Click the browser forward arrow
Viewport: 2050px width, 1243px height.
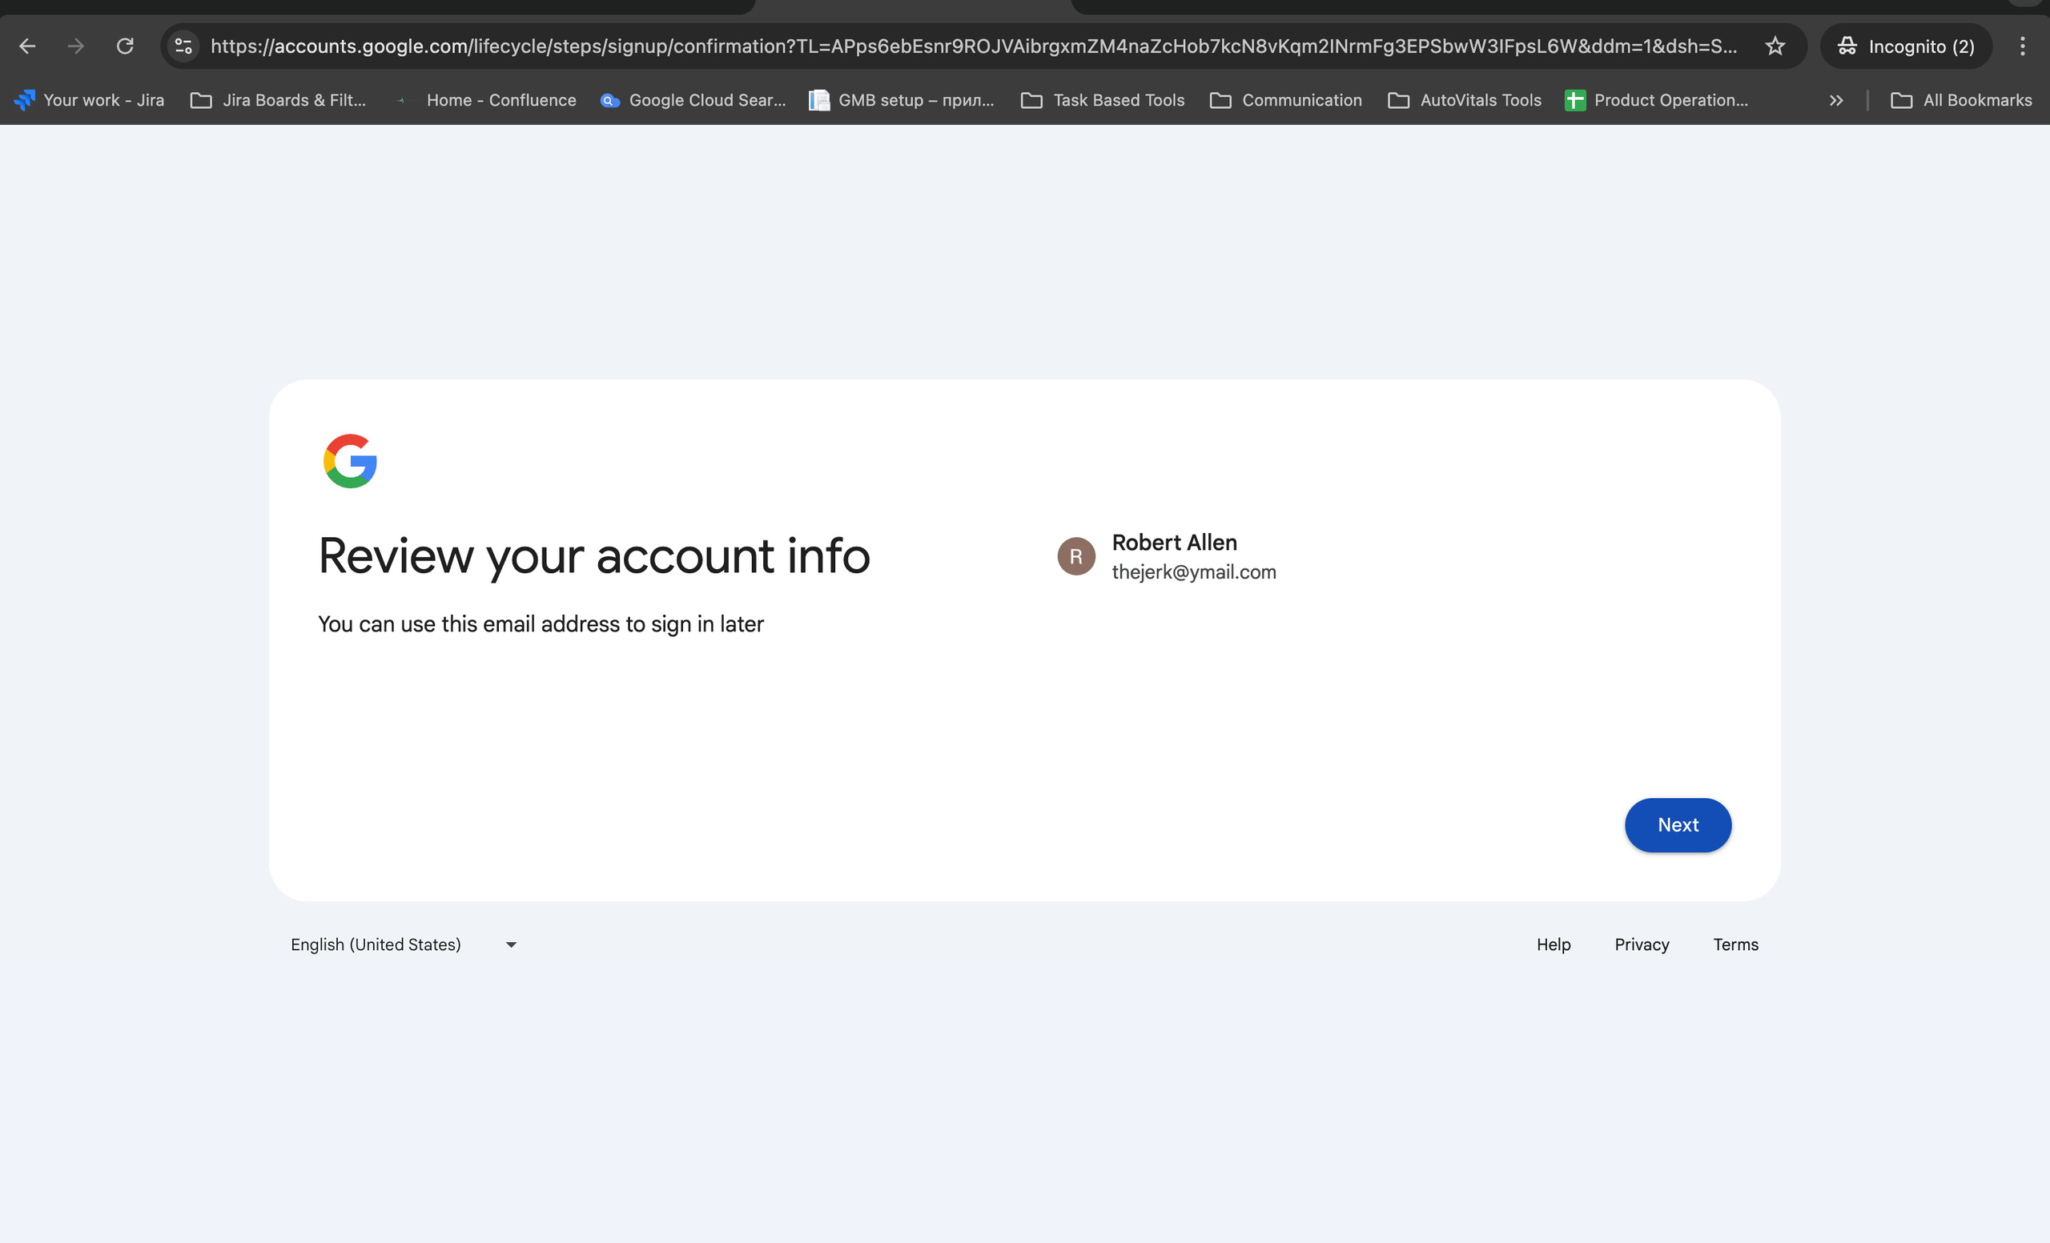point(76,46)
